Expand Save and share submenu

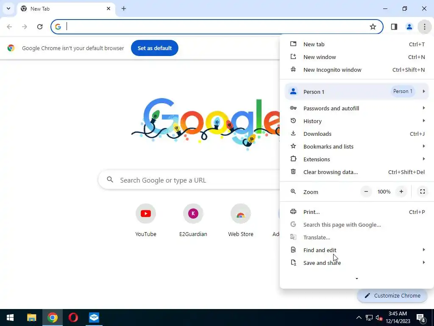357,263
